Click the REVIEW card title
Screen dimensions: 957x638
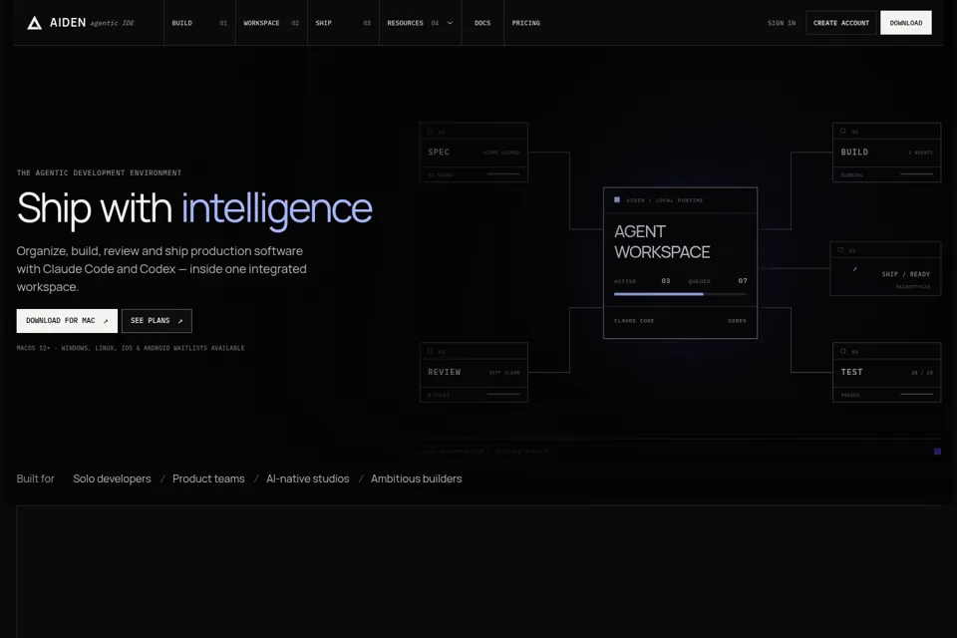[445, 372]
